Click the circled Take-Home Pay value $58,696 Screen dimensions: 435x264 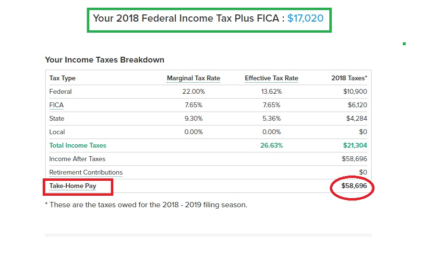[x=354, y=186]
